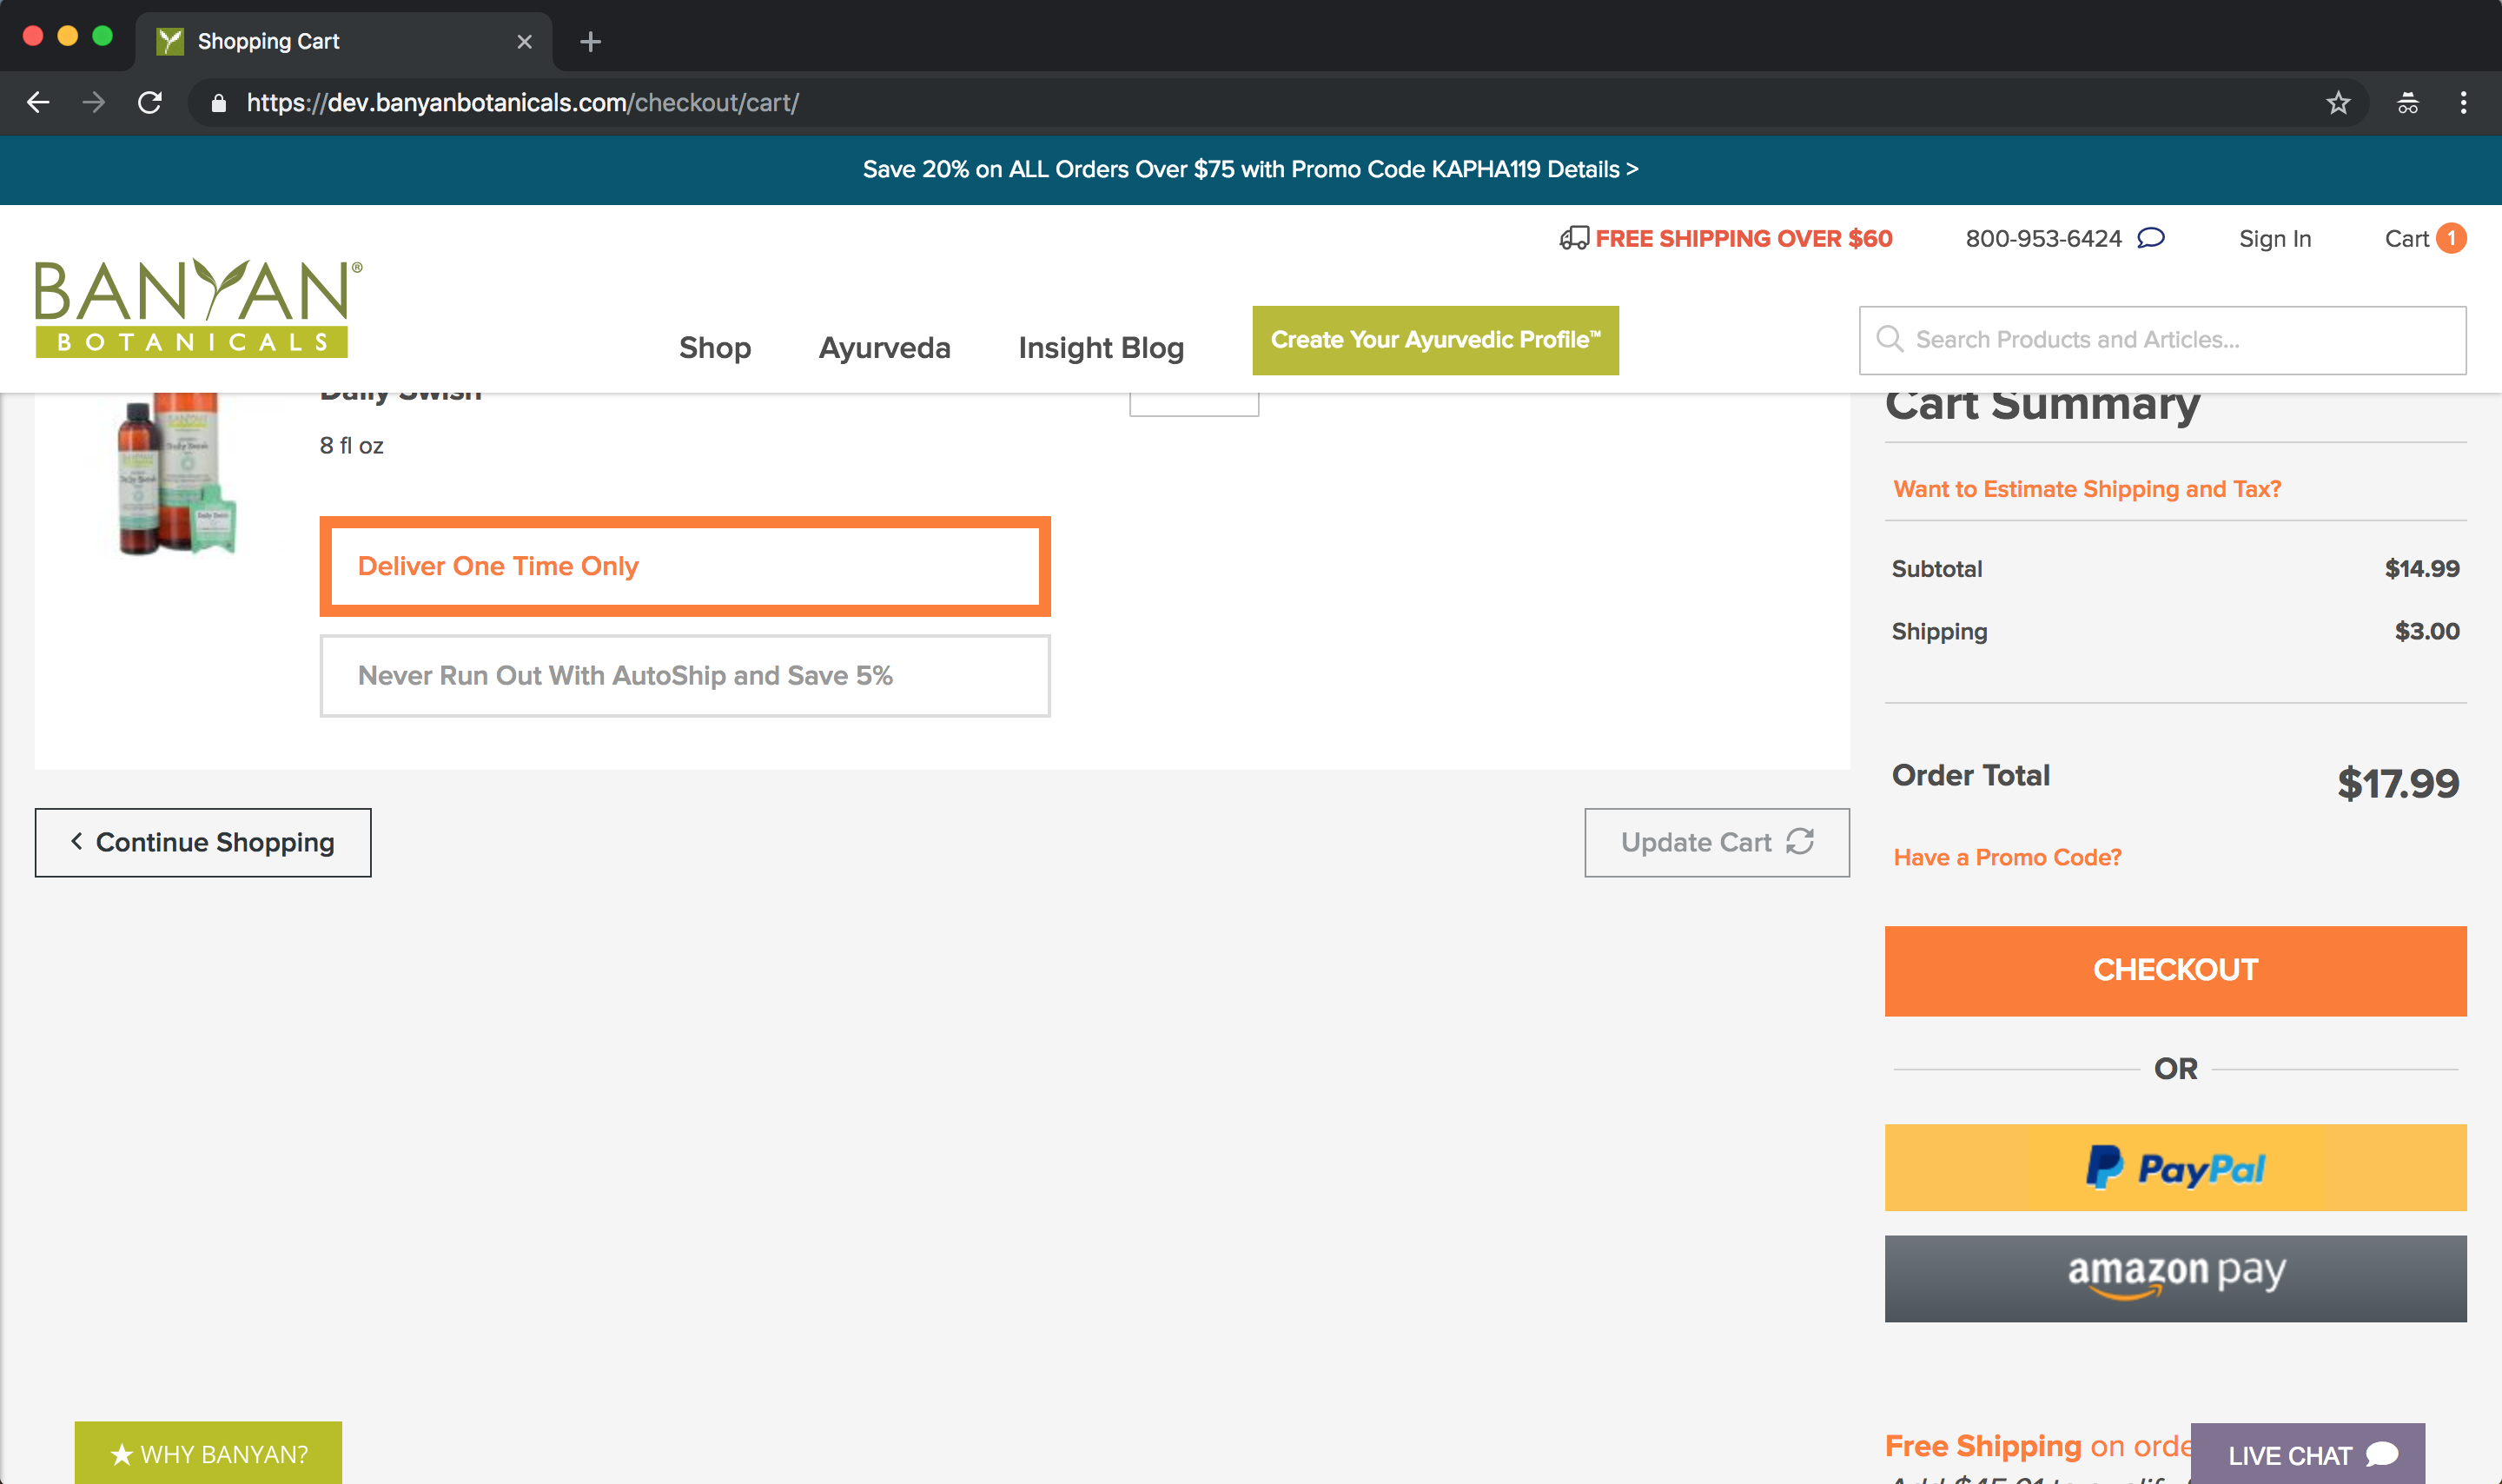Screen dimensions: 2502x1484
Task: Go back using the browser arrow
Action: 38,102
